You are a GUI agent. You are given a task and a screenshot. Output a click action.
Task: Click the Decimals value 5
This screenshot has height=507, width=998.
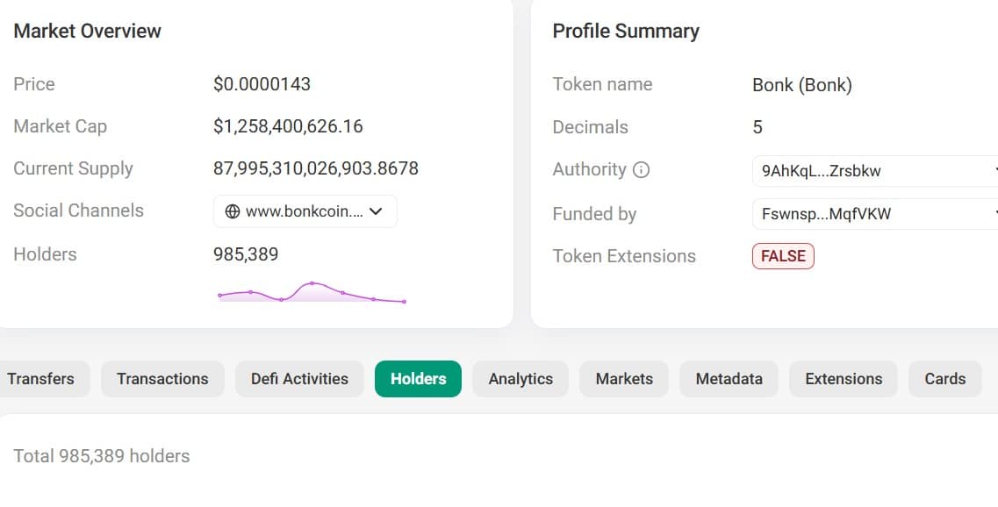[757, 126]
